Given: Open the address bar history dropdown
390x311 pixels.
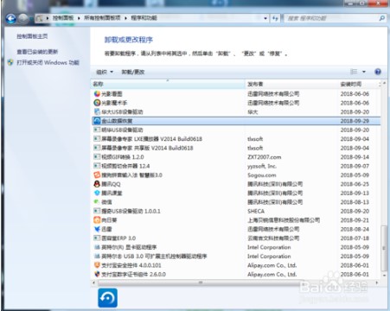Looking at the screenshot, I should [x=265, y=18].
